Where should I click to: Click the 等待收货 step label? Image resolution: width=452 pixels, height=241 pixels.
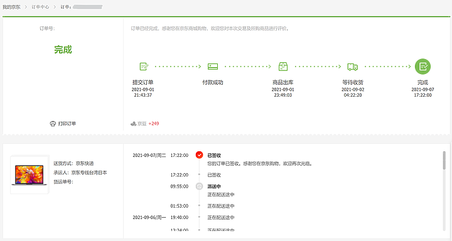(x=353, y=82)
